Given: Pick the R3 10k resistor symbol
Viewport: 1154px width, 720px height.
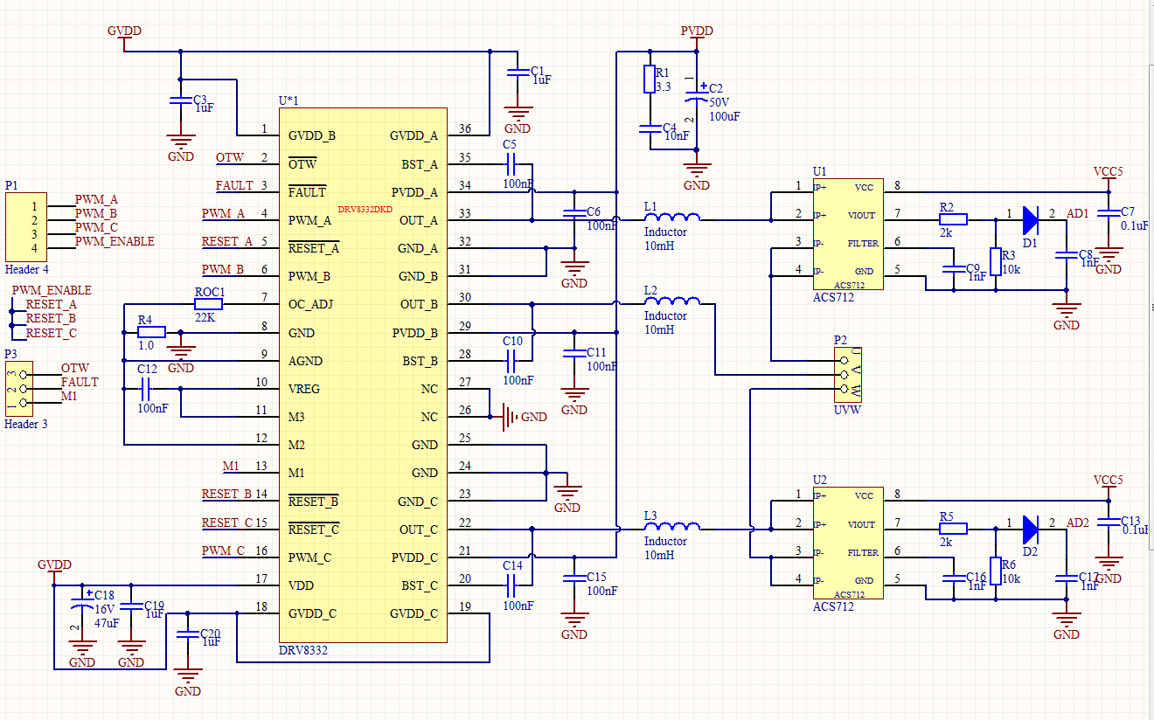Looking at the screenshot, I should click(995, 261).
